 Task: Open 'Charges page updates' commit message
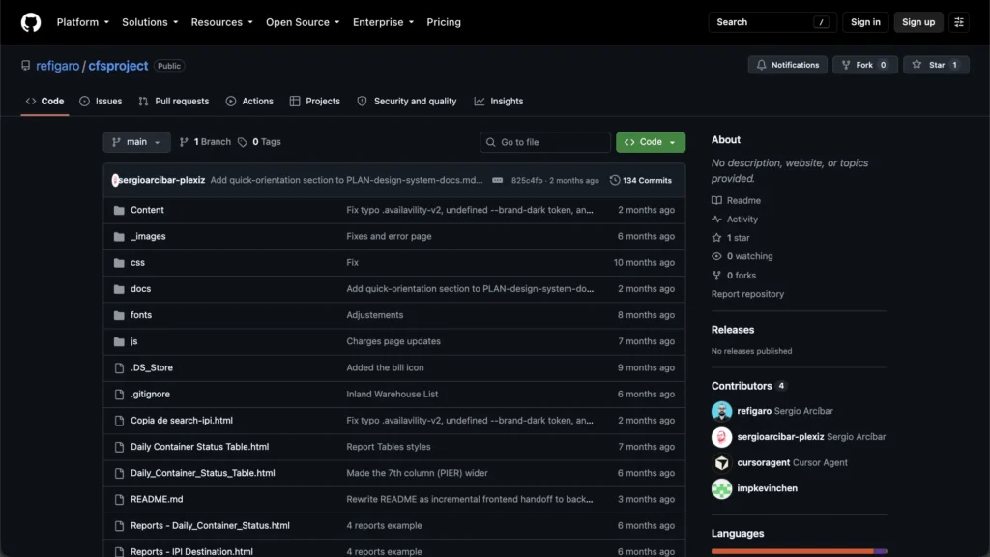393,341
